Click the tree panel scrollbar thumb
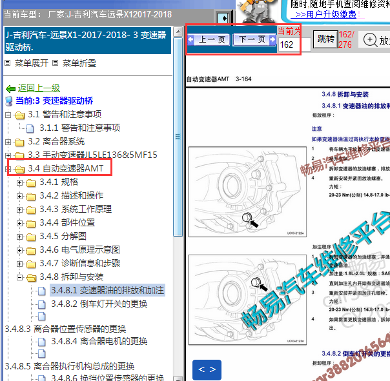The width and height of the screenshot is (390, 381). click(x=178, y=137)
